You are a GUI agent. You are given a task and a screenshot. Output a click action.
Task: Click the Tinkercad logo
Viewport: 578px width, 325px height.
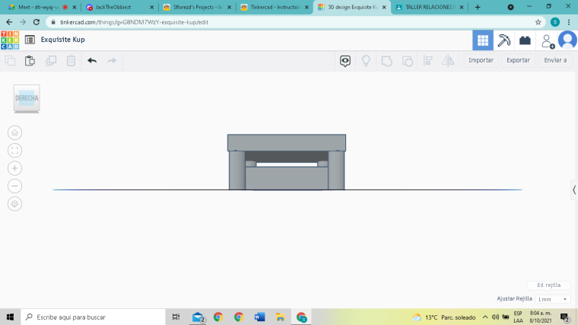tap(10, 40)
